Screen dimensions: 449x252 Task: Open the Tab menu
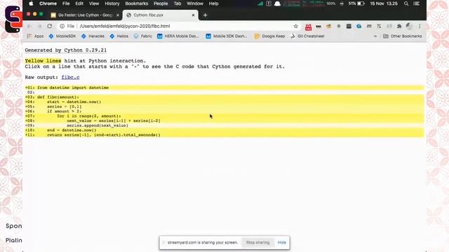point(177,3)
